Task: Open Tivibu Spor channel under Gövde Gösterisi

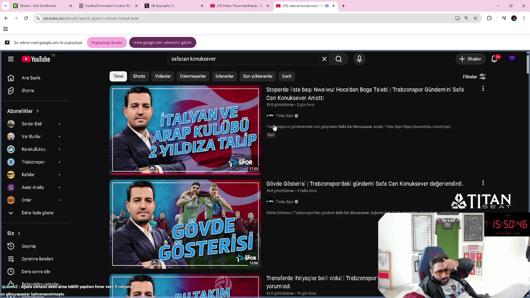Action: pos(284,202)
